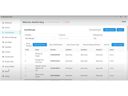Click the Manual Import button
The width and height of the screenshot is (128, 96).
[110, 30]
